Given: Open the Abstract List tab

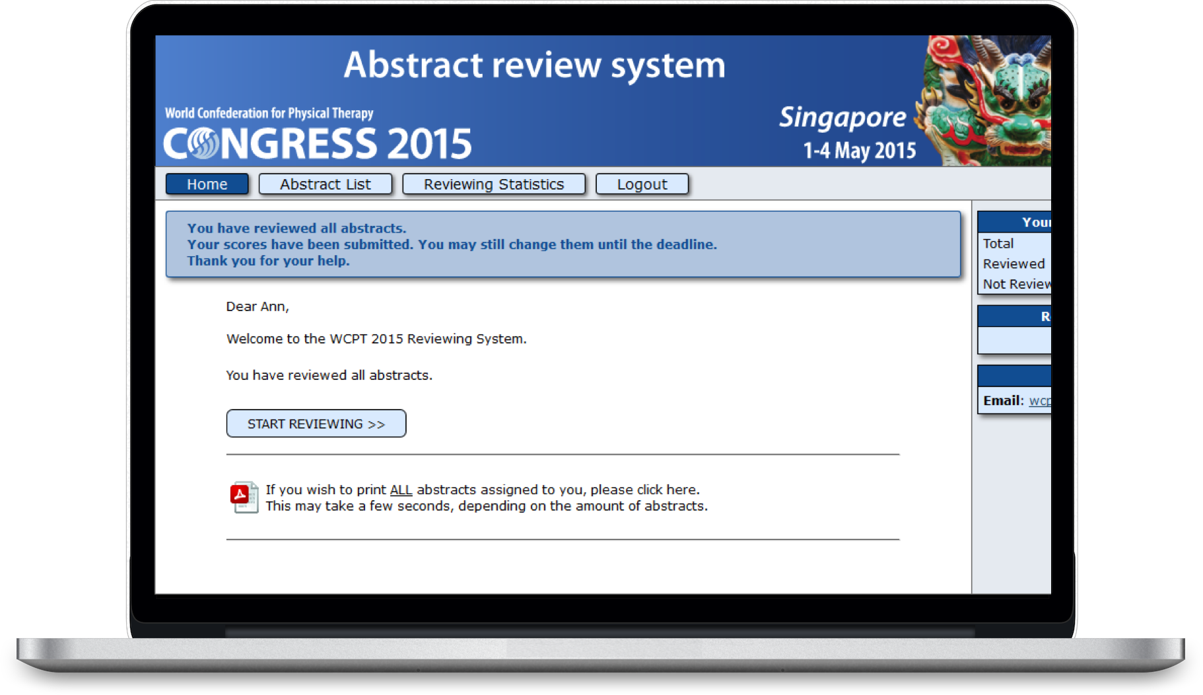Looking at the screenshot, I should 326,184.
